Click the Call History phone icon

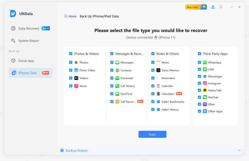coord(117,86)
